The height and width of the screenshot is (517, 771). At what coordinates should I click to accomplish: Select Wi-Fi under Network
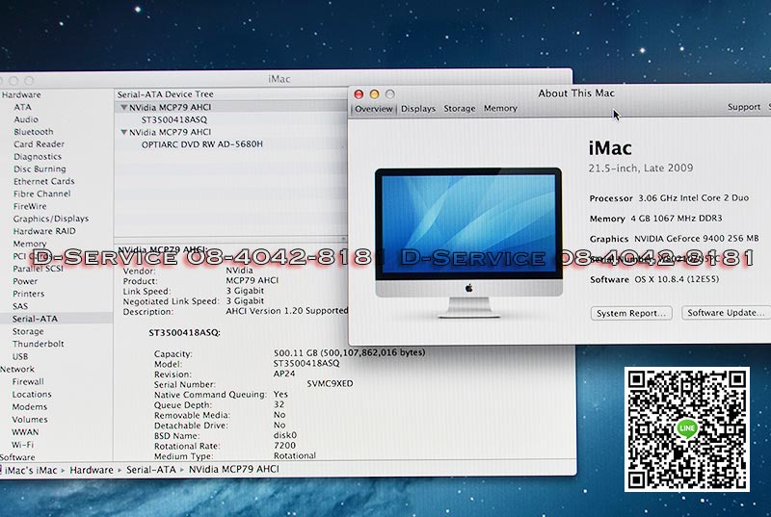pos(22,445)
